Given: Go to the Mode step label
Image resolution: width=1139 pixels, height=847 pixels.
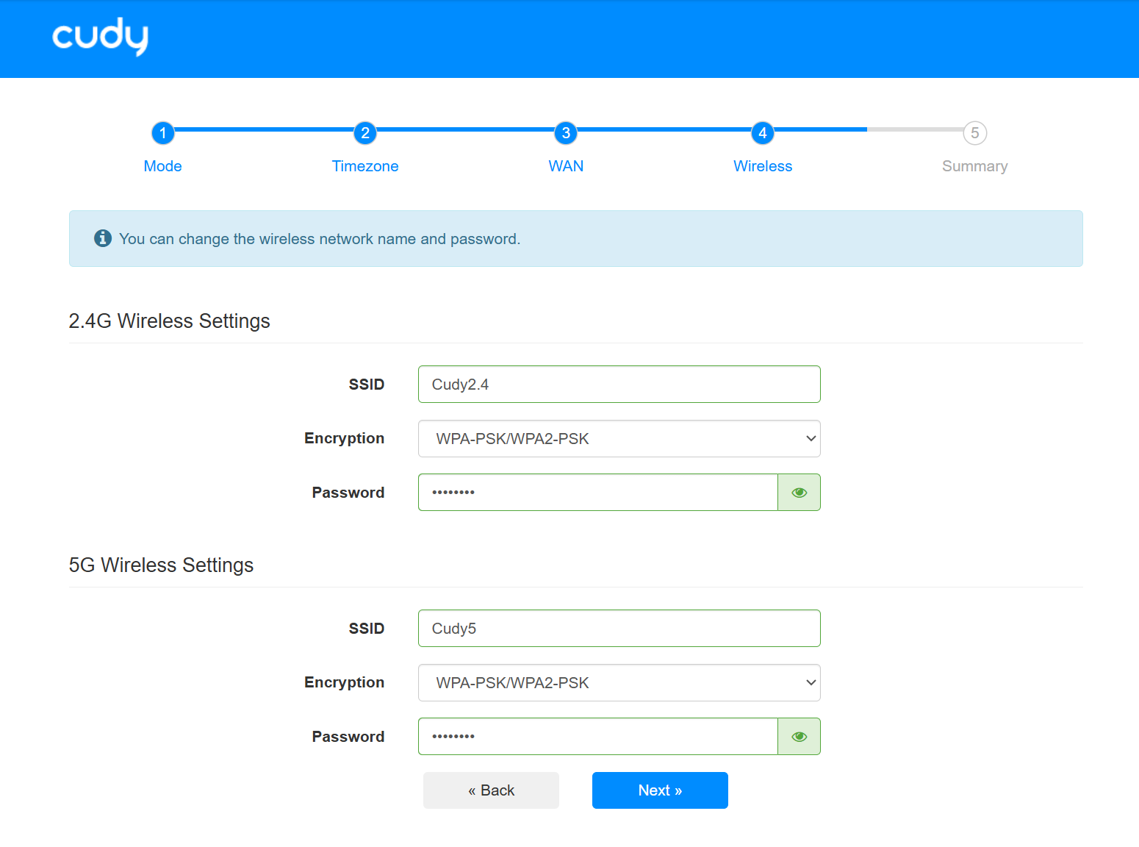Looking at the screenshot, I should (162, 166).
